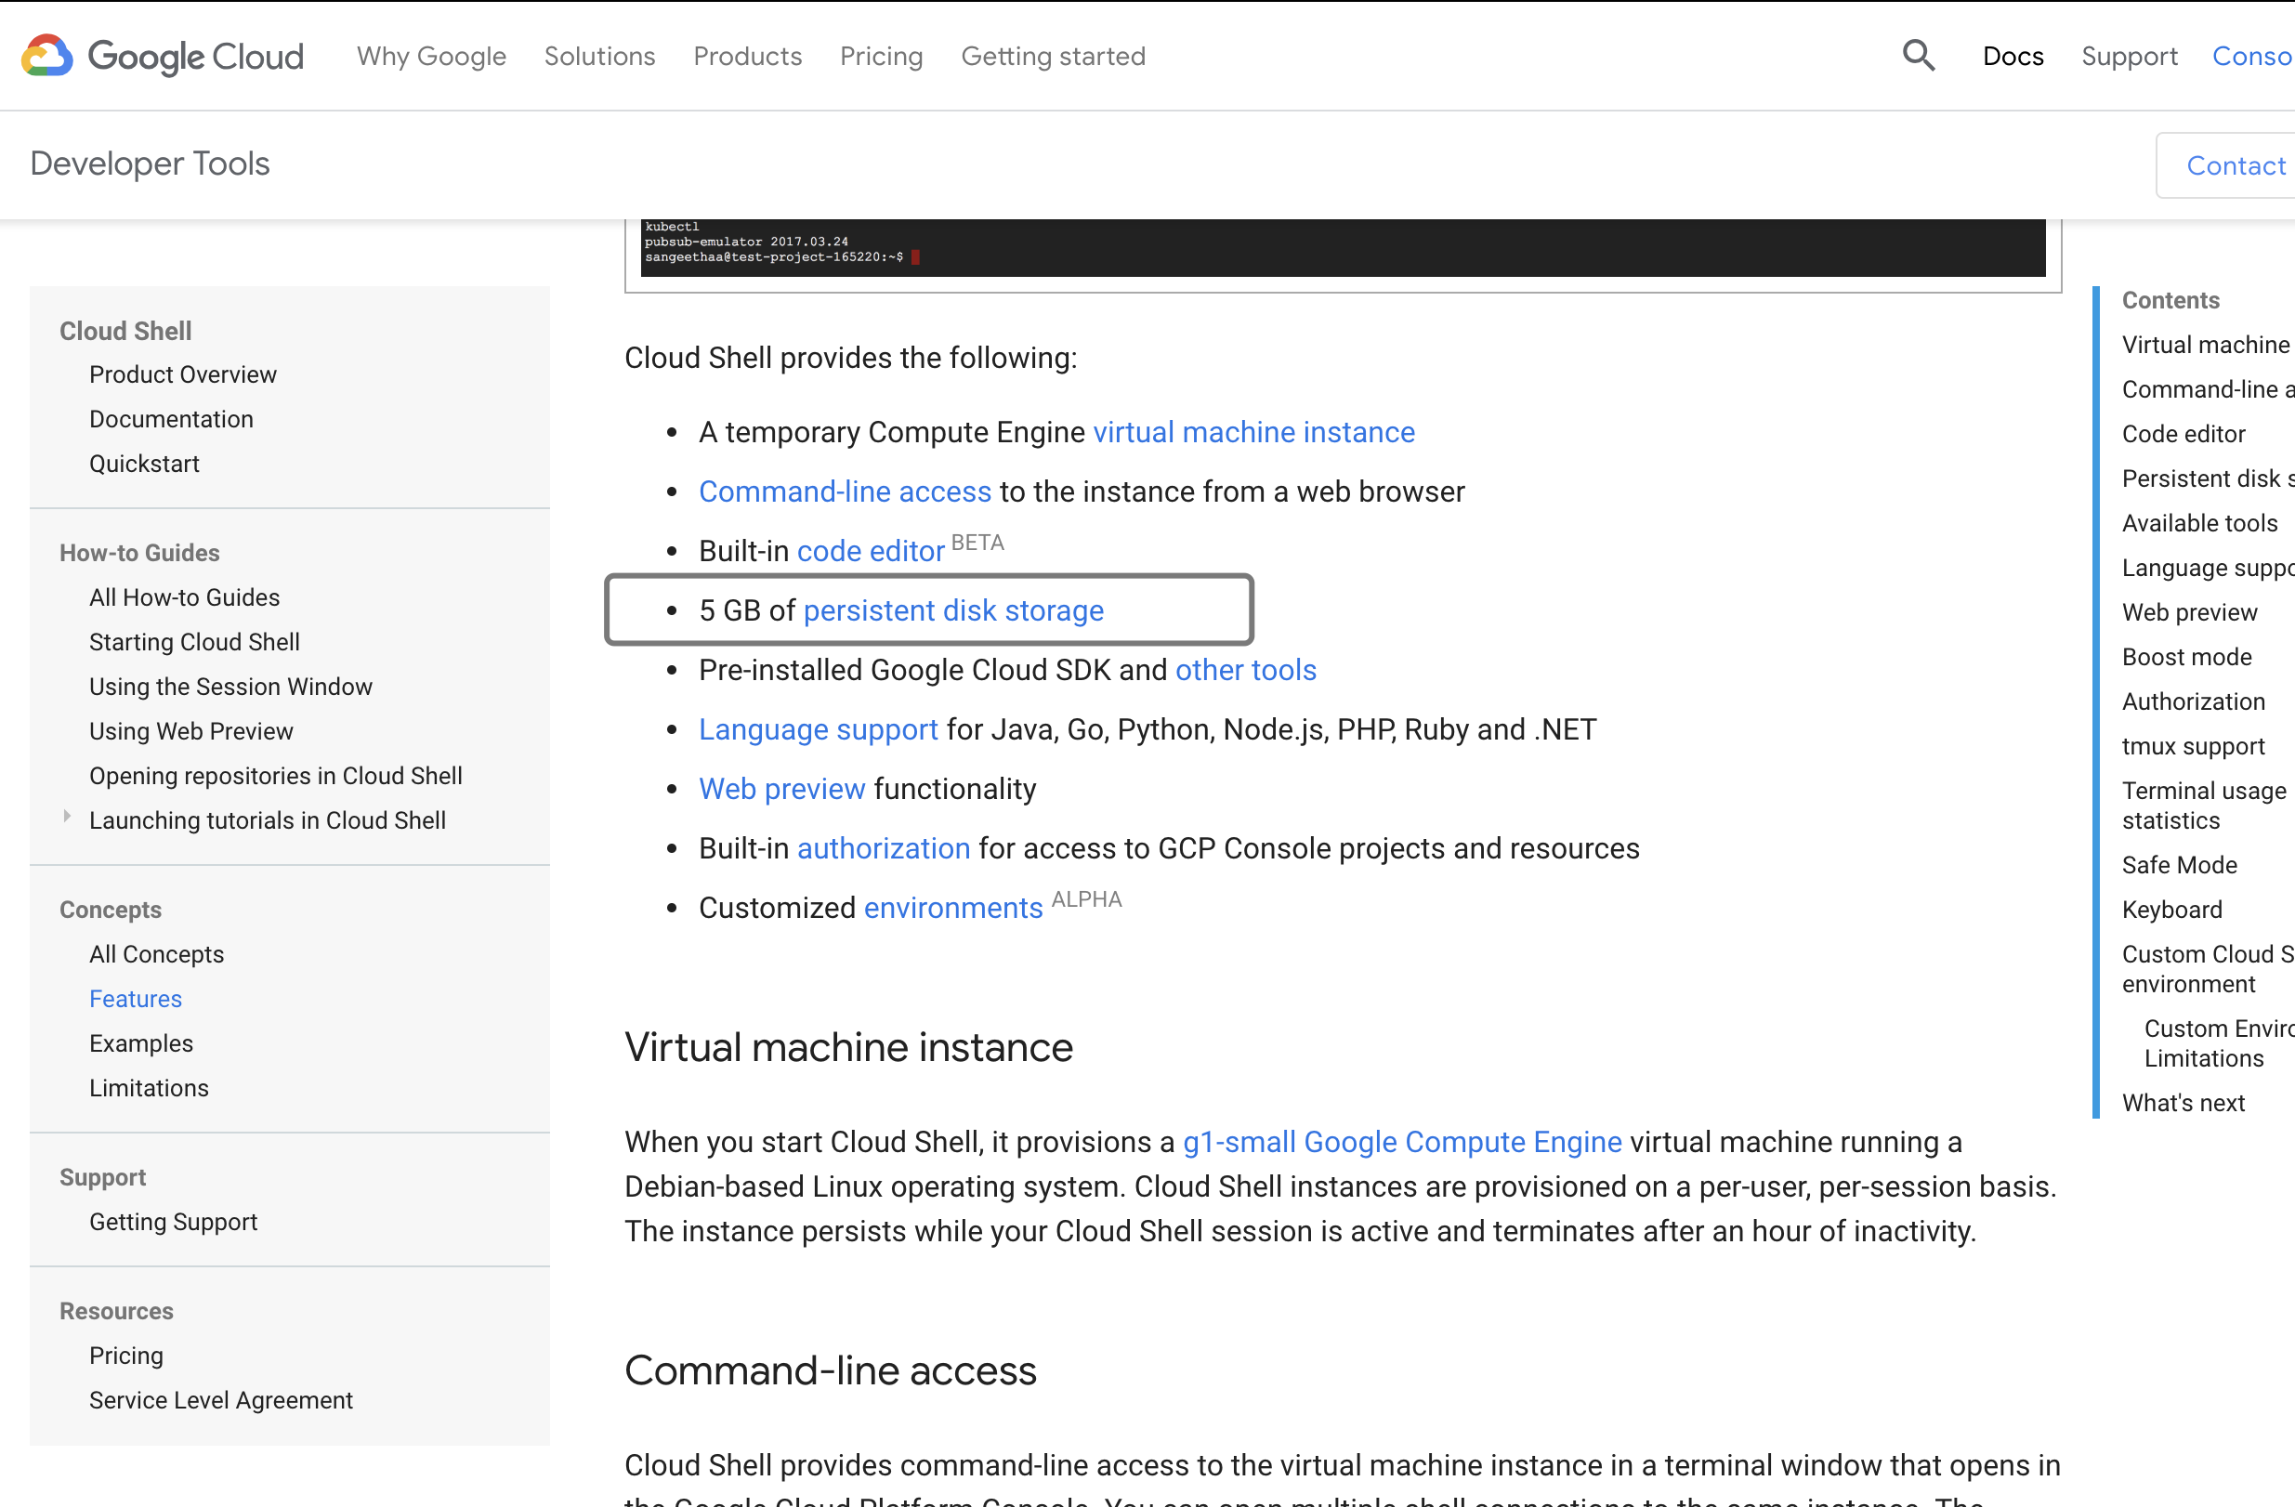The width and height of the screenshot is (2295, 1507).
Task: Open Service Level Agreement page
Action: coord(221,1400)
